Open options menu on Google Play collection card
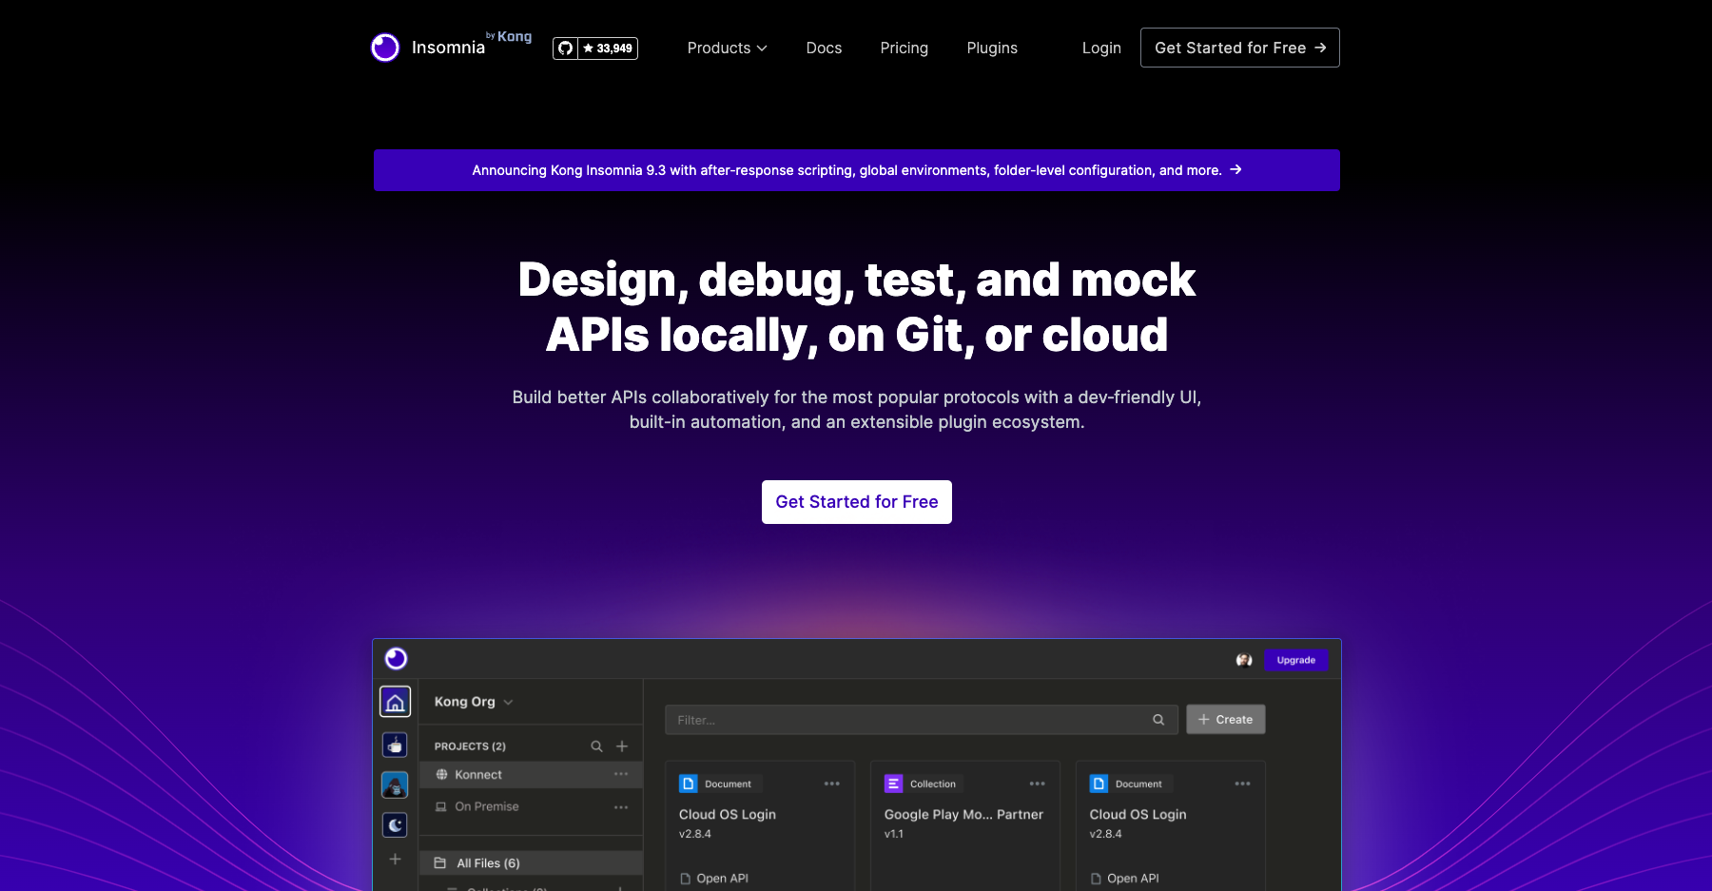The image size is (1712, 891). point(1037,784)
